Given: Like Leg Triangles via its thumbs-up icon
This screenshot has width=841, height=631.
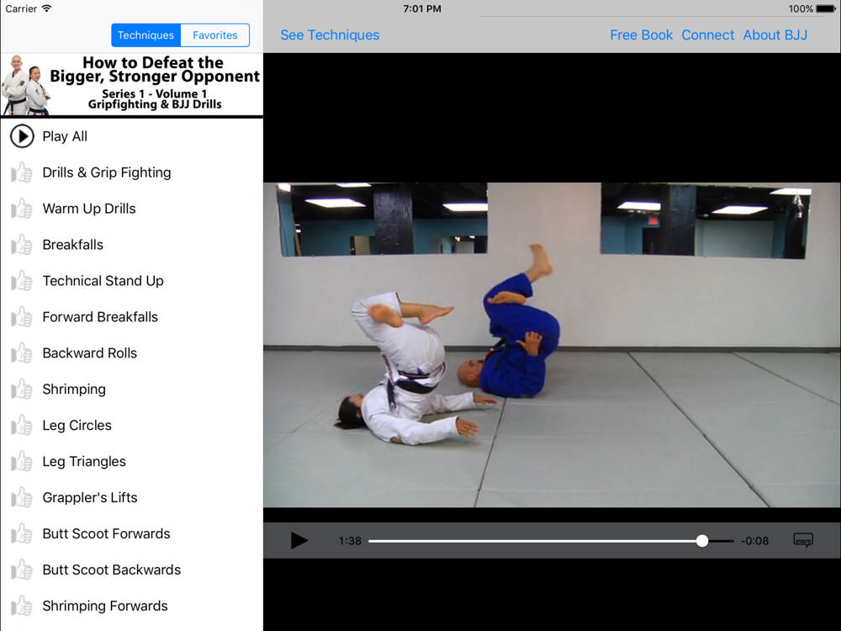Looking at the screenshot, I should pos(22,461).
